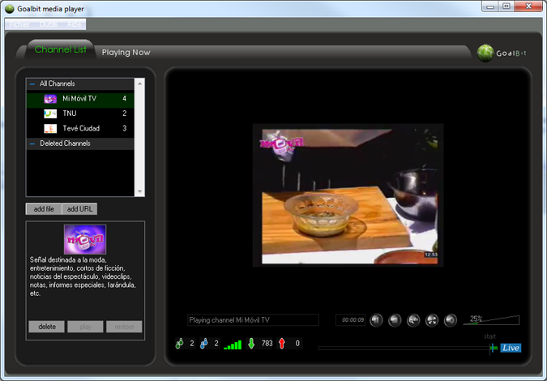The width and height of the screenshot is (547, 381).
Task: Open the Aide menu
Action: [x=74, y=24]
